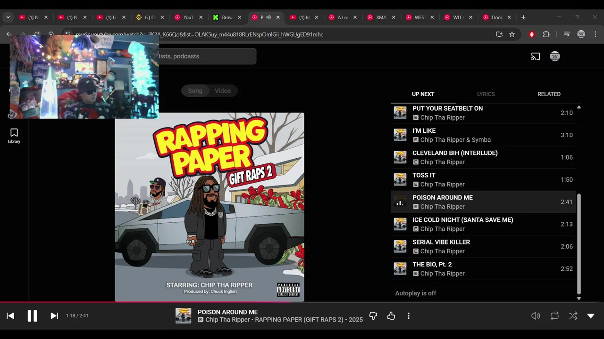The image size is (604, 339).
Task: Play PUT YOUR SEATBELT ON from queue
Action: (x=483, y=113)
